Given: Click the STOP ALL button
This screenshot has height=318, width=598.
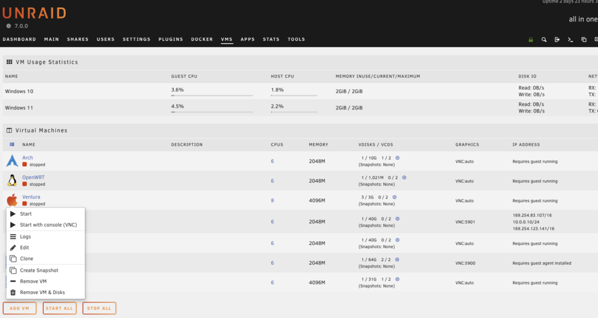Looking at the screenshot, I should 99,308.
